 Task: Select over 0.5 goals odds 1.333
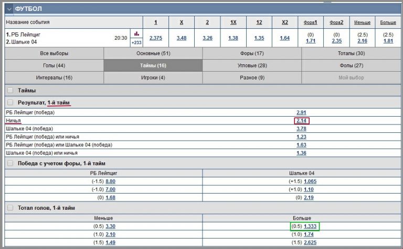coord(310,226)
